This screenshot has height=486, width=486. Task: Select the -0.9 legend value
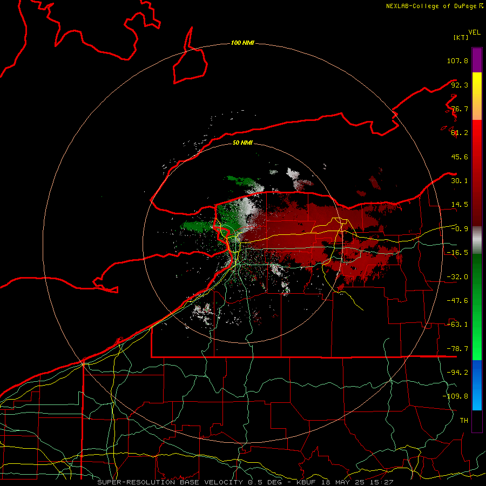460,229
